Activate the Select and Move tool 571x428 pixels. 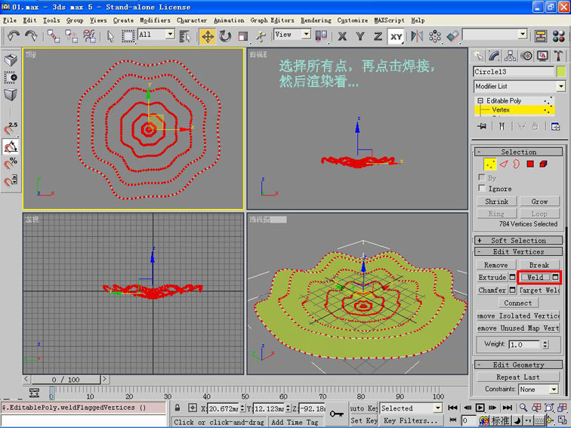[x=208, y=36]
